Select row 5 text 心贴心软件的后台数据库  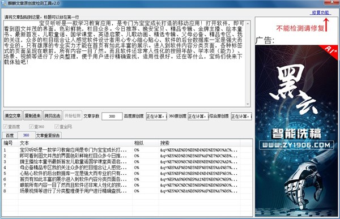(x=73, y=173)
